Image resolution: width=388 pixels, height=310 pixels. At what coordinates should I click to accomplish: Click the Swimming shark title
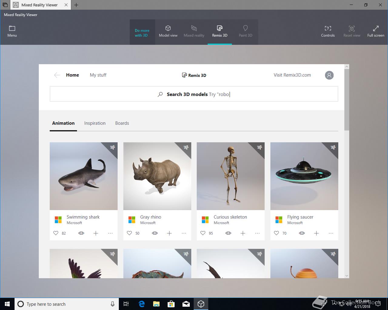click(x=83, y=217)
